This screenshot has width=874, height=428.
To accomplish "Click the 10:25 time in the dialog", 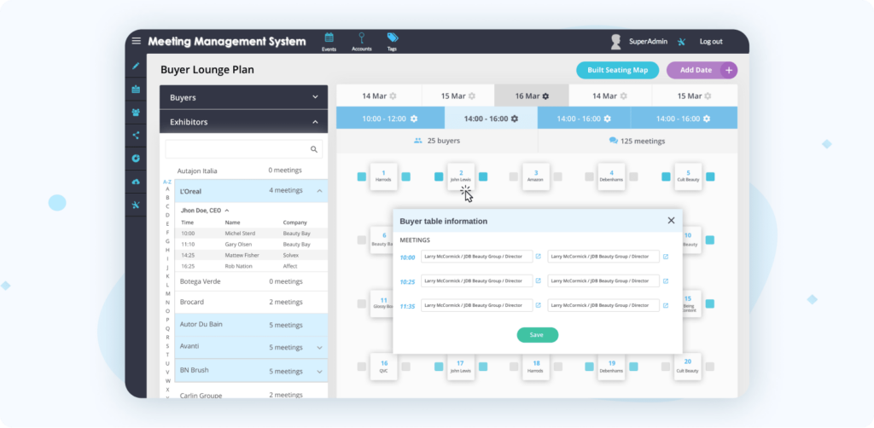I will point(407,282).
